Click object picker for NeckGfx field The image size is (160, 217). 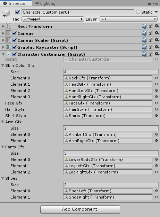coord(156,78)
